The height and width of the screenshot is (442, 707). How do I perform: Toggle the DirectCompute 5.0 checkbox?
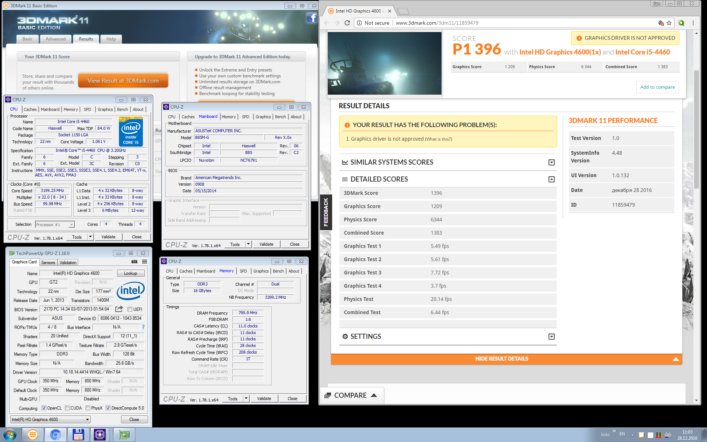[108, 408]
